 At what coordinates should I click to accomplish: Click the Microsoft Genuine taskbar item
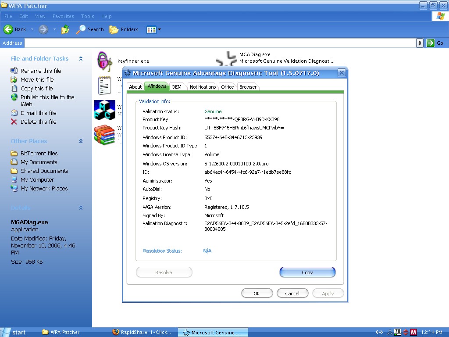click(213, 333)
